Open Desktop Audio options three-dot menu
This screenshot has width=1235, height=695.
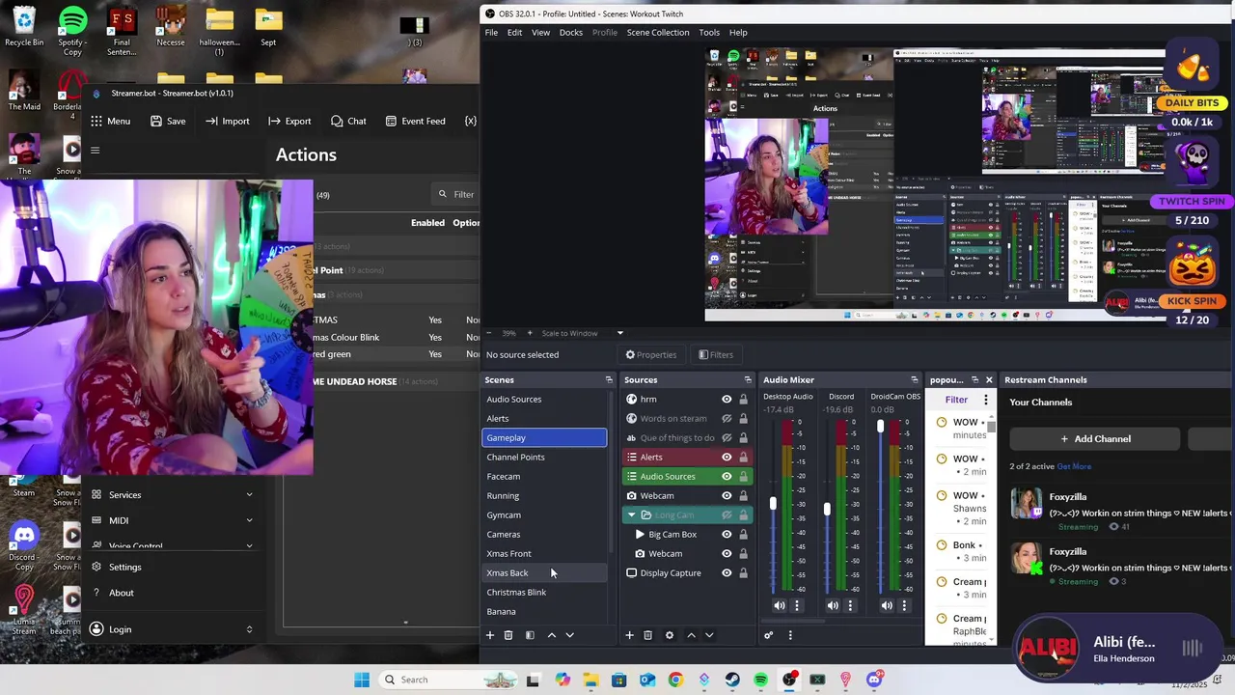coord(797,605)
